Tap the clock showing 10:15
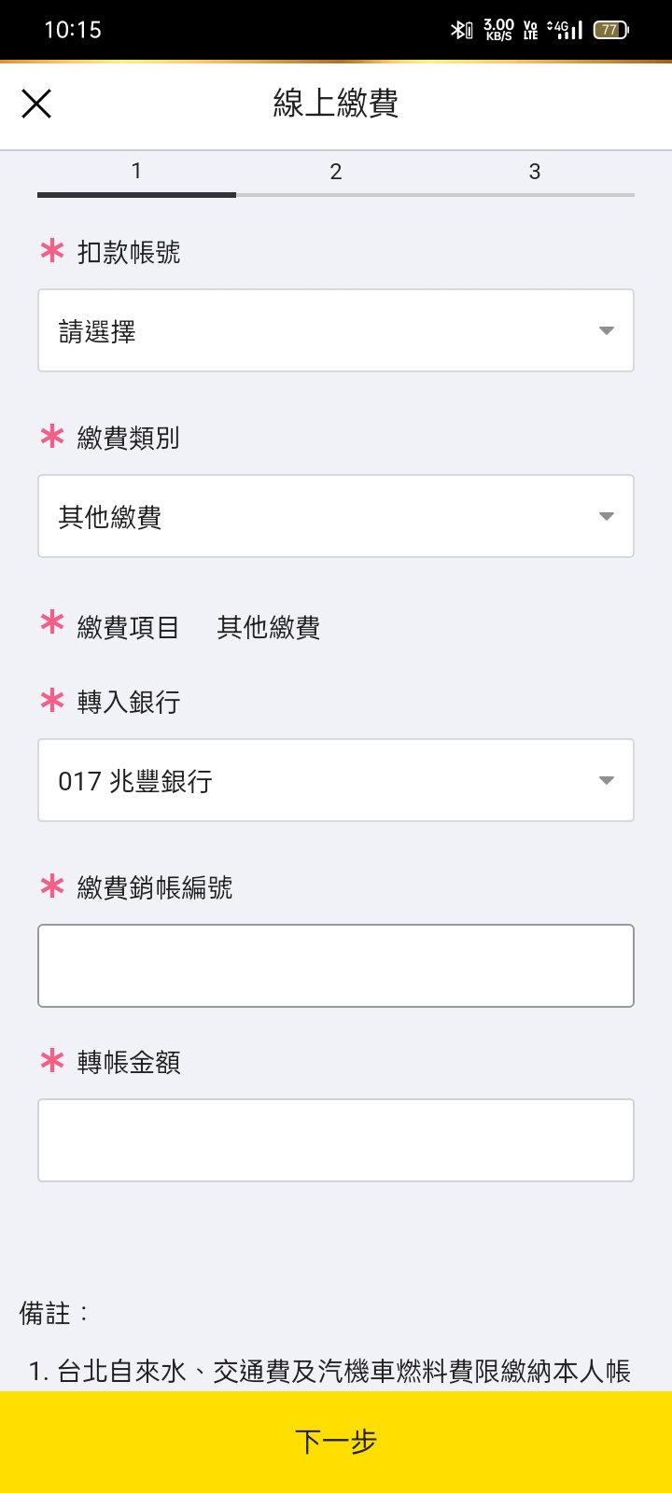The width and height of the screenshot is (672, 1493). tap(73, 30)
